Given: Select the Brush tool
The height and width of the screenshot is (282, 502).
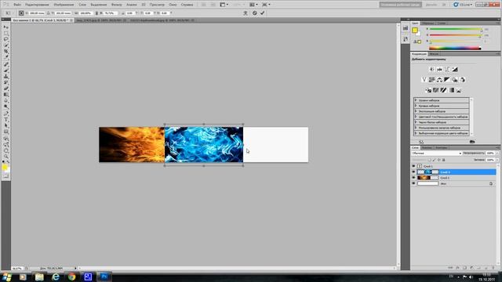Looking at the screenshot, I should tap(5, 70).
